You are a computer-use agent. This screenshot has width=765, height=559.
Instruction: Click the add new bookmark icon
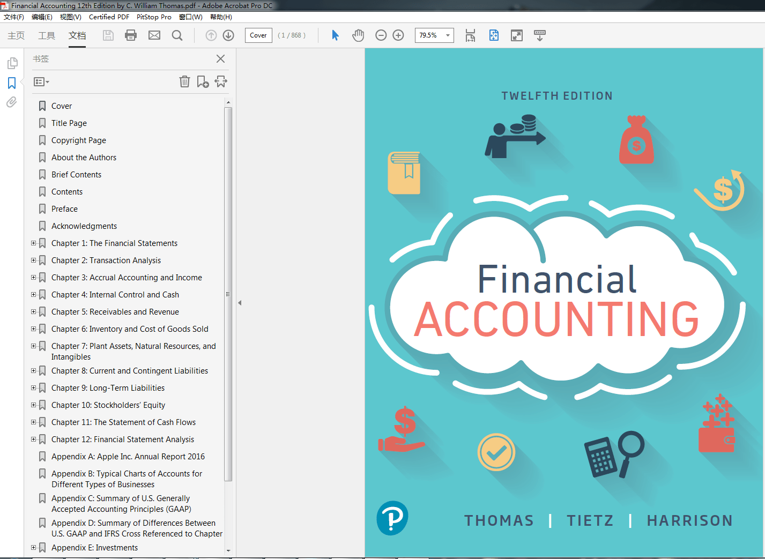click(203, 81)
